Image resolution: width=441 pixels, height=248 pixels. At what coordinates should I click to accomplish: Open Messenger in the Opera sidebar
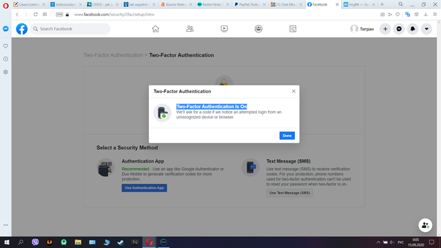[x=6, y=29]
